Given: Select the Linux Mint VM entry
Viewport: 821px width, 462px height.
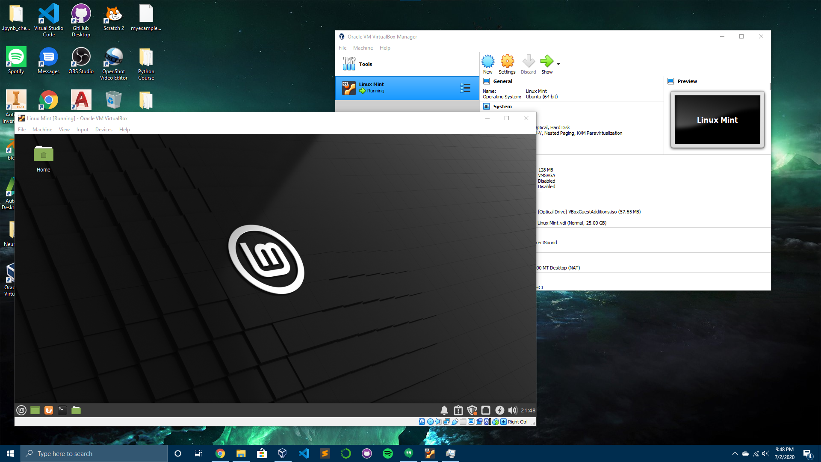Looking at the screenshot, I should (x=407, y=88).
